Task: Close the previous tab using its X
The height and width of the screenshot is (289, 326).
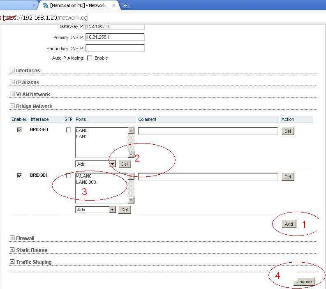Action: tap(34, 5)
